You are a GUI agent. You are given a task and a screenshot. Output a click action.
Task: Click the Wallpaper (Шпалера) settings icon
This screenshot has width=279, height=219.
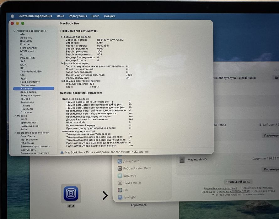pyautogui.click(x=120, y=175)
